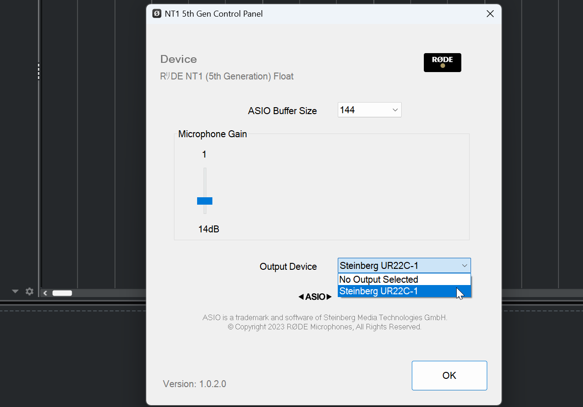Click the horizontal scrollbar thumb in the background window

(x=62, y=293)
